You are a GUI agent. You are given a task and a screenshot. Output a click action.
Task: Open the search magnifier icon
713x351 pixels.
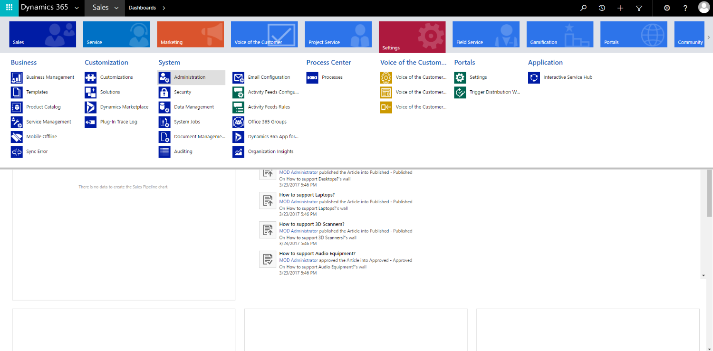pos(584,8)
